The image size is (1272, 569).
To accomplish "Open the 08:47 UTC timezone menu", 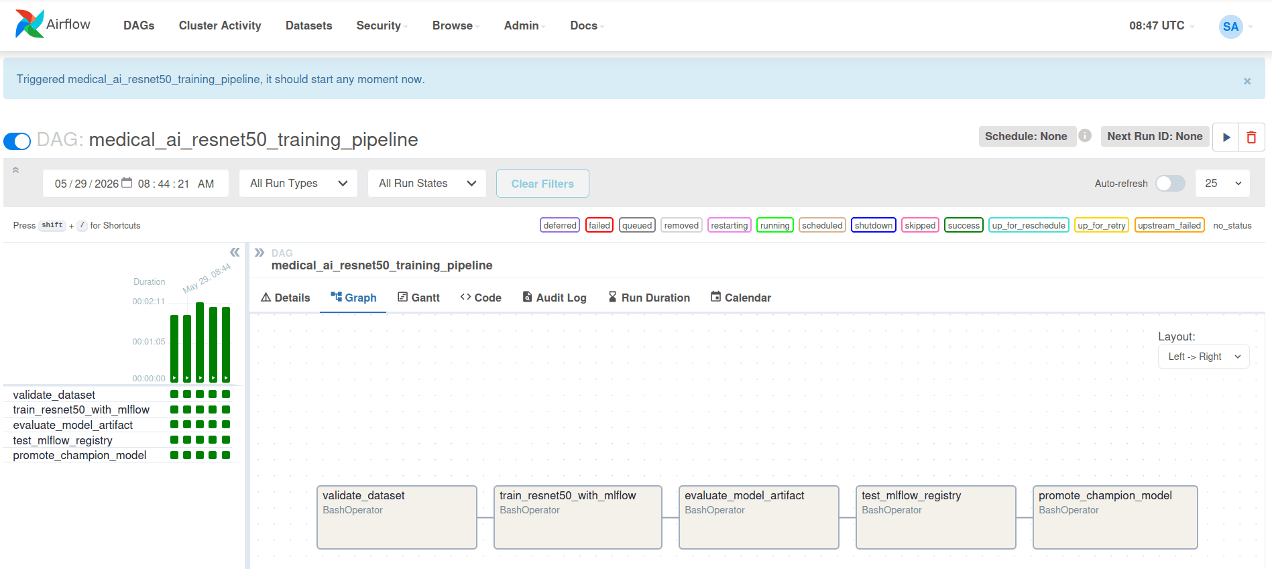I will point(1161,25).
